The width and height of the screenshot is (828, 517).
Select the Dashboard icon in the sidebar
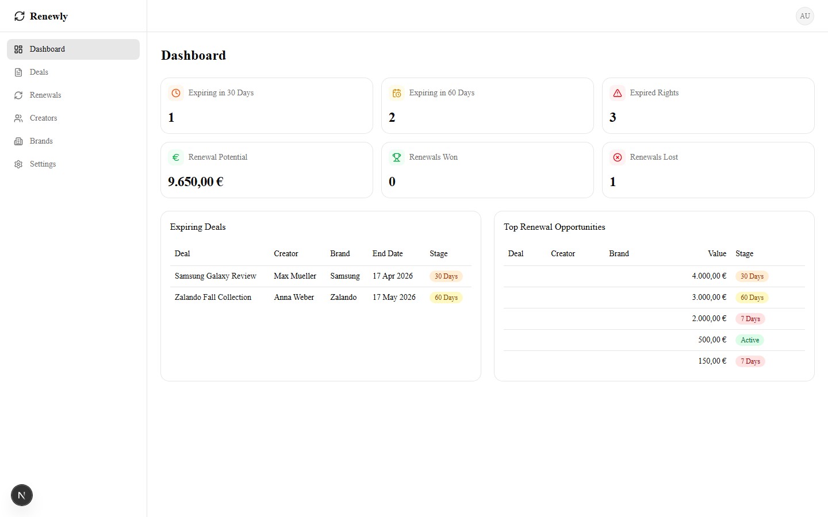point(18,49)
